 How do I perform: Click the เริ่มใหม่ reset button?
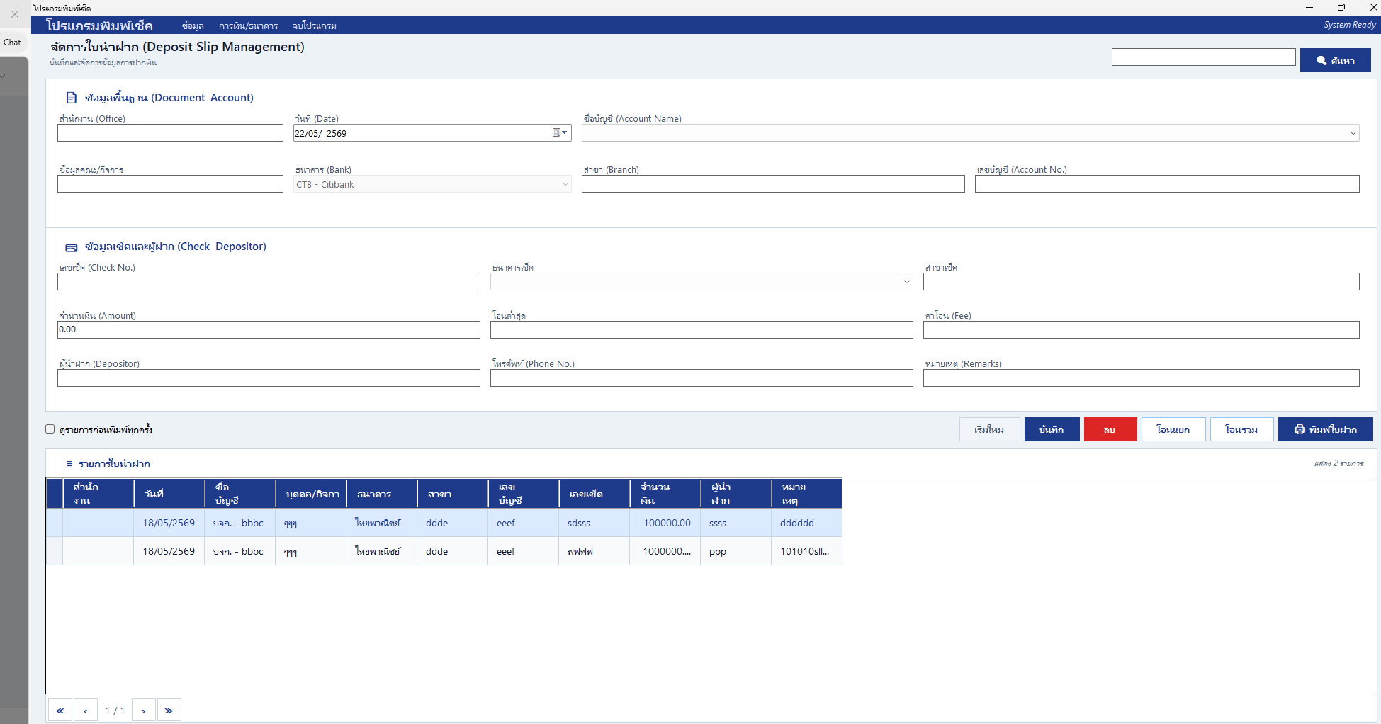(989, 429)
